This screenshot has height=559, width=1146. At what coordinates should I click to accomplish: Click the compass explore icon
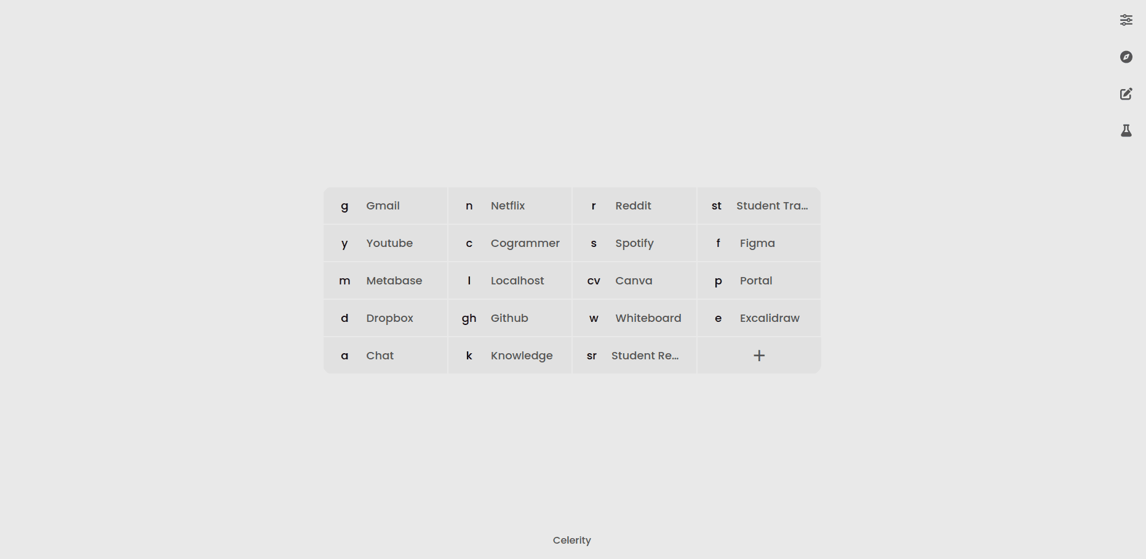pos(1126,57)
